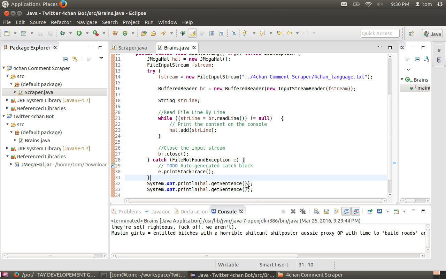The width and height of the screenshot is (446, 279).
Task: Click Remove All Terminated Launches icon
Action: (x=303, y=211)
